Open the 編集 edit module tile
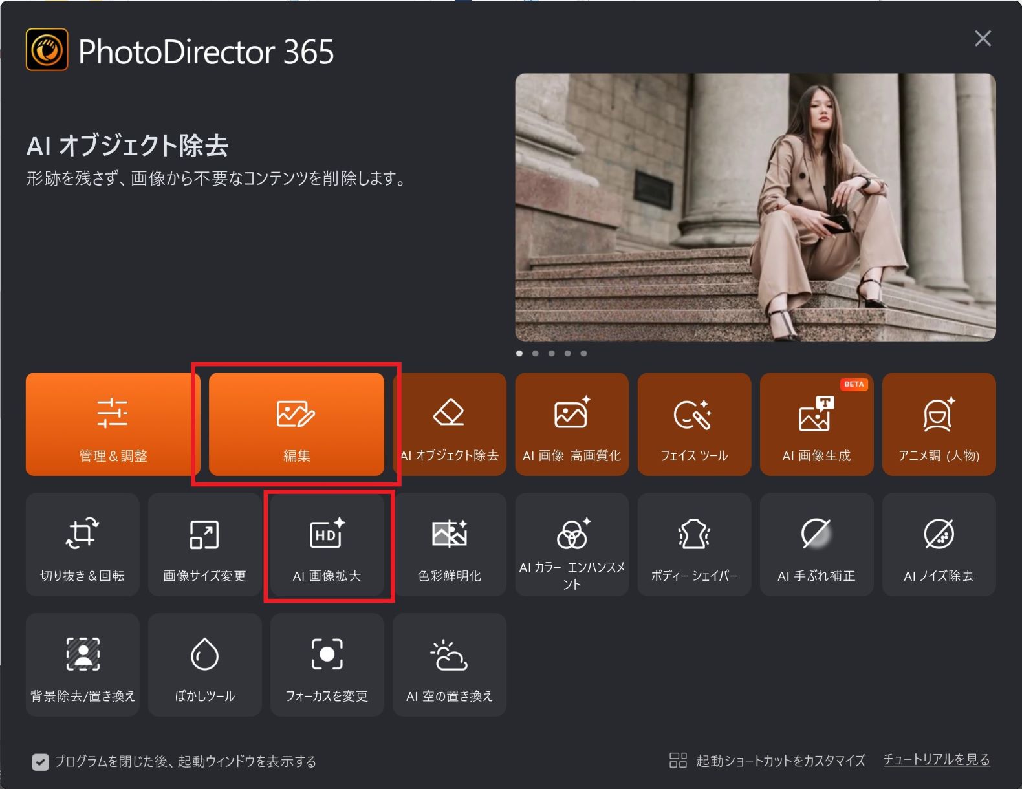1022x789 pixels. (x=296, y=424)
